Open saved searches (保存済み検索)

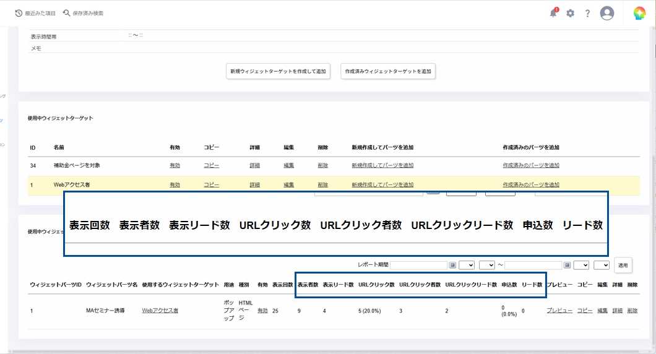click(83, 14)
